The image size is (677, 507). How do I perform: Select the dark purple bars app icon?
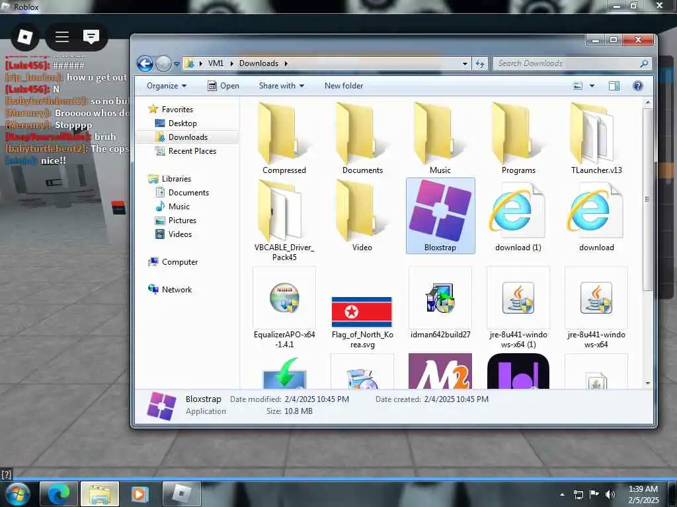(x=518, y=371)
